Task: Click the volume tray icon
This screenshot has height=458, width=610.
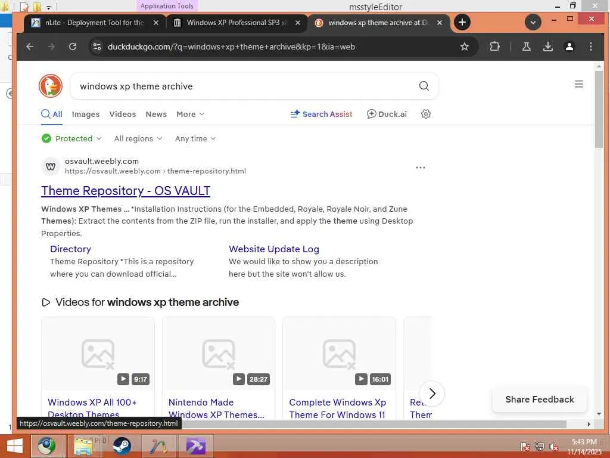Action: [553, 446]
